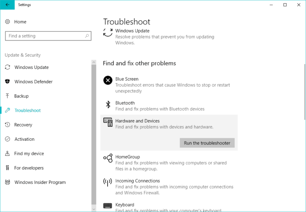Click the Hardware and Devices icon

pyautogui.click(x=108, y=122)
